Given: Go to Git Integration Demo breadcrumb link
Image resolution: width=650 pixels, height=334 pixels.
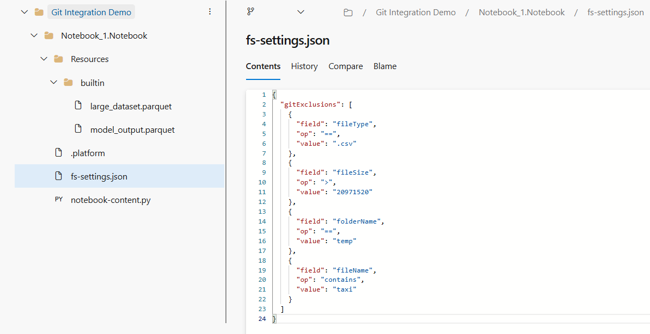Looking at the screenshot, I should pyautogui.click(x=415, y=13).
